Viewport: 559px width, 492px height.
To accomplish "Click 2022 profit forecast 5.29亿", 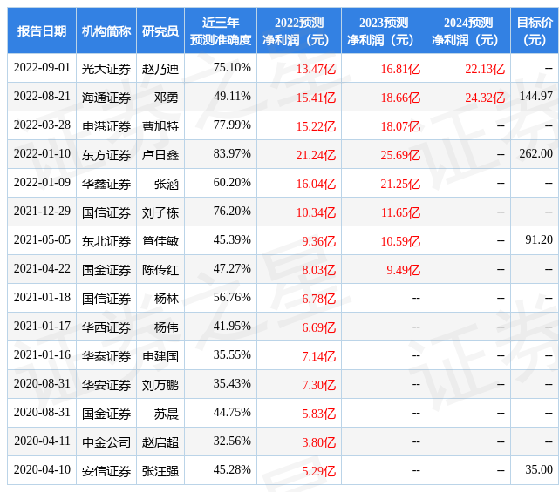I will coord(318,472).
